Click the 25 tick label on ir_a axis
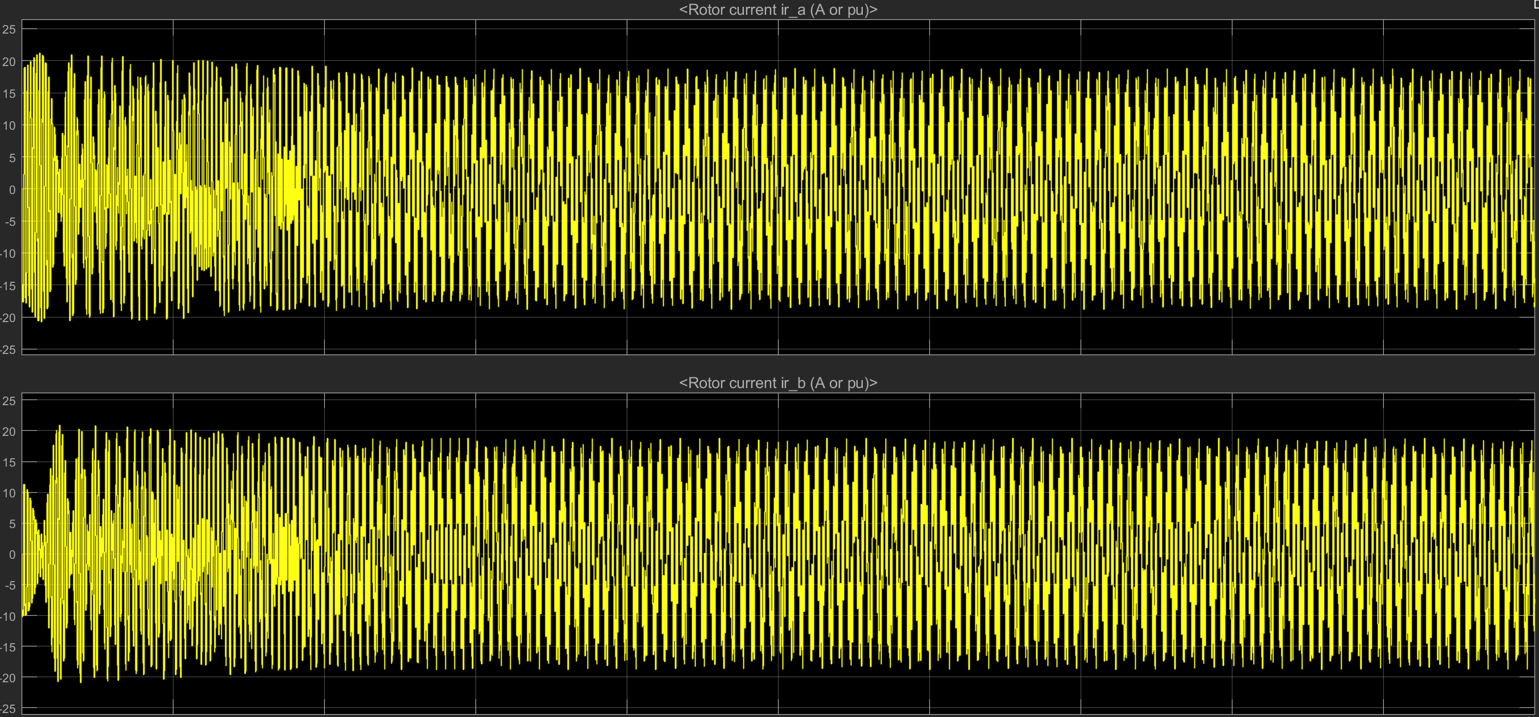Screen dimensions: 1539x717 9,29
